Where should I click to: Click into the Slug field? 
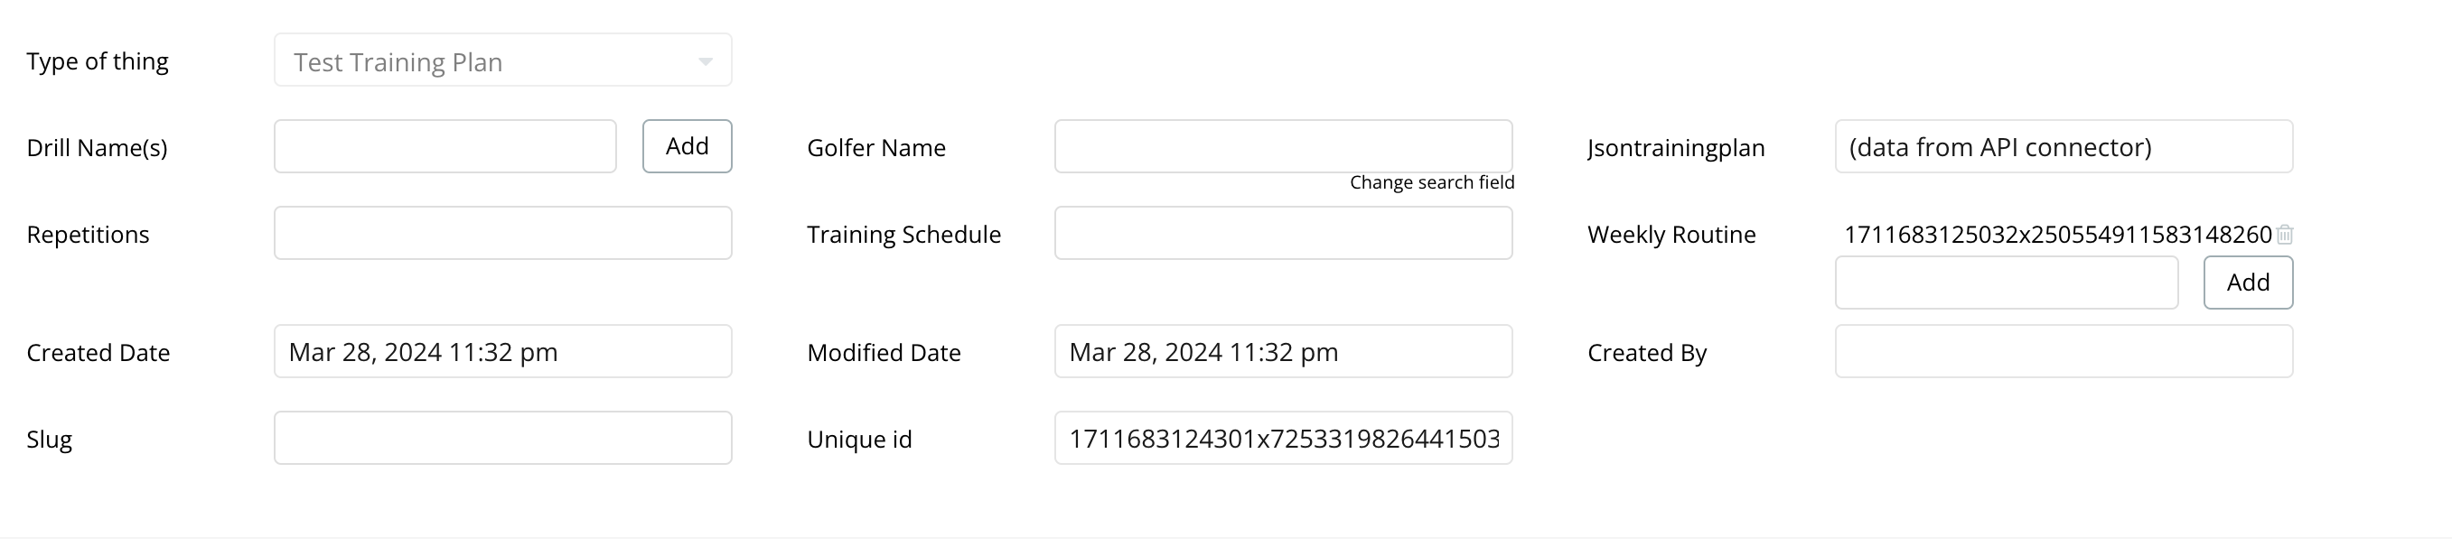tap(502, 438)
